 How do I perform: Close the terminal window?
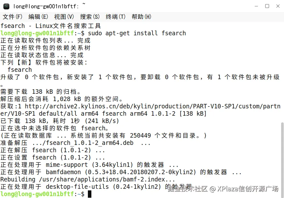click(x=278, y=6)
